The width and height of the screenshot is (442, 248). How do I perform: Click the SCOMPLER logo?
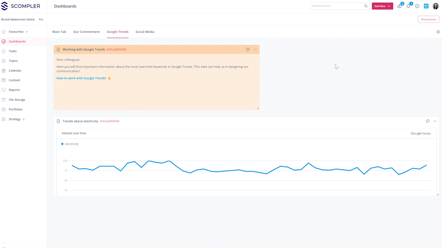(21, 6)
